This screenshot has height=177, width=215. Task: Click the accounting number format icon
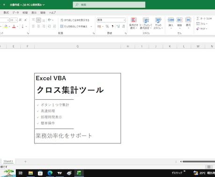(x=99, y=27)
